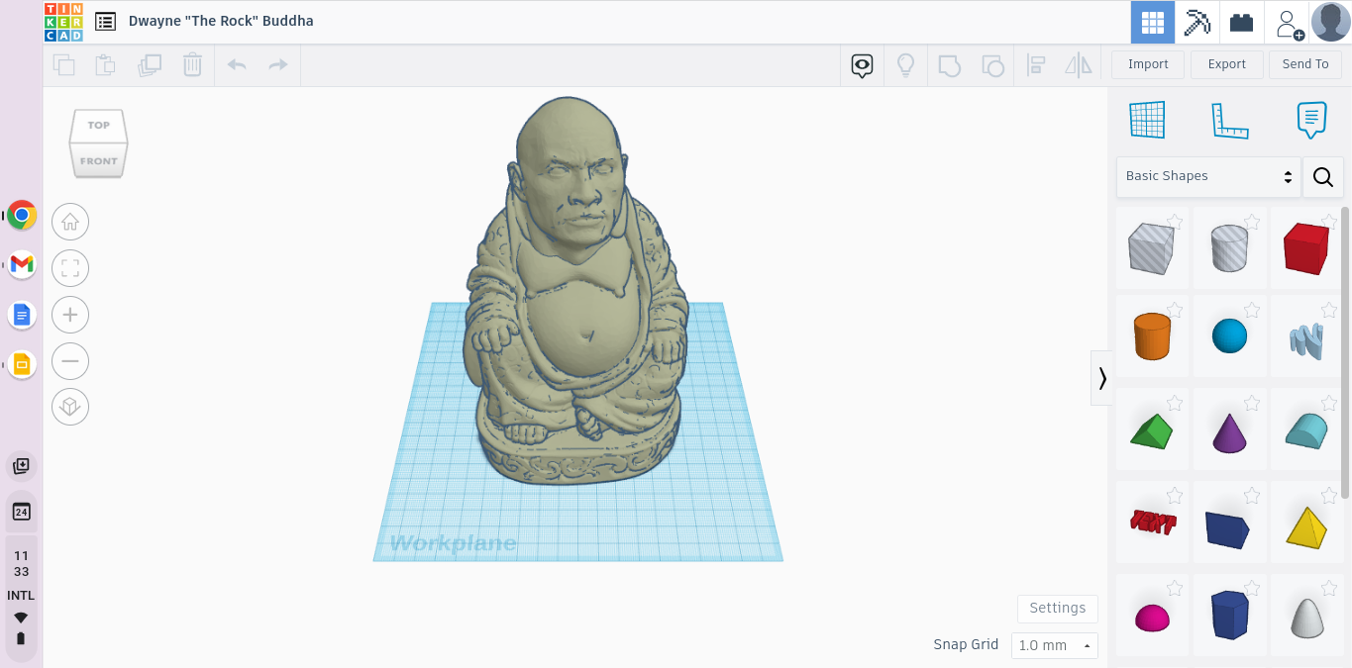Collapse the shapes panel chevron
1352x668 pixels.
click(x=1101, y=378)
